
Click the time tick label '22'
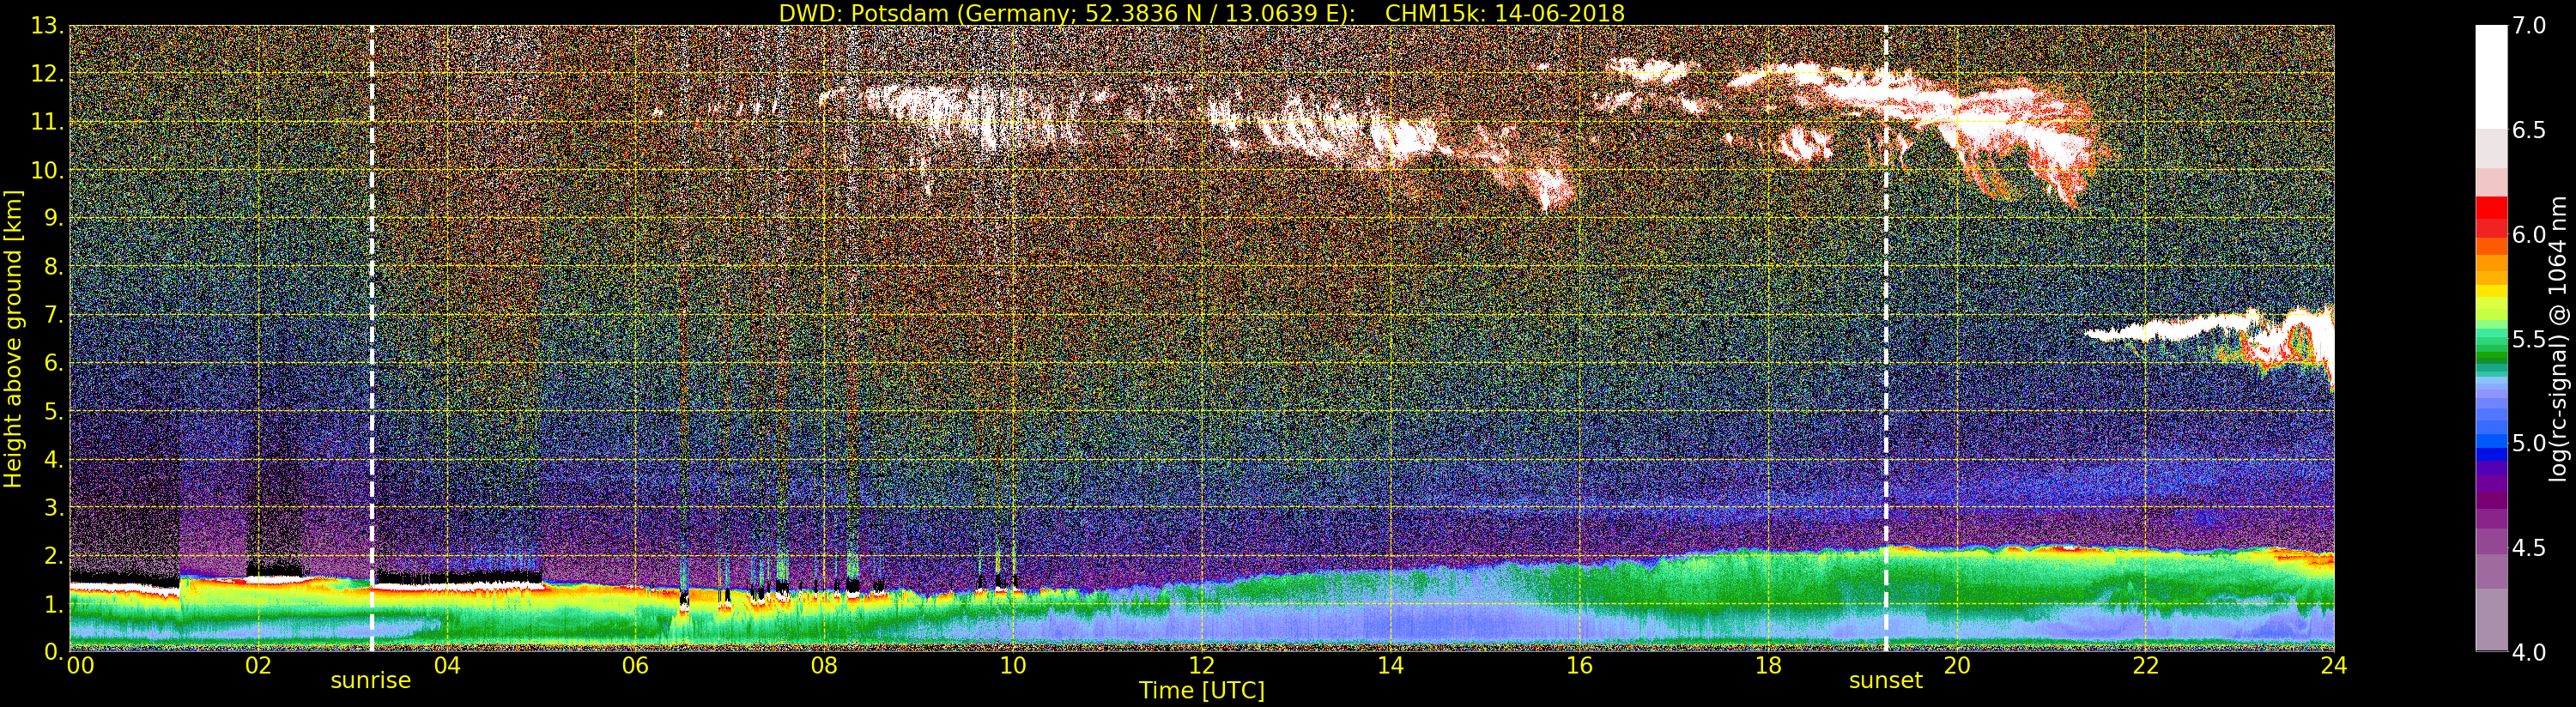2145,666
